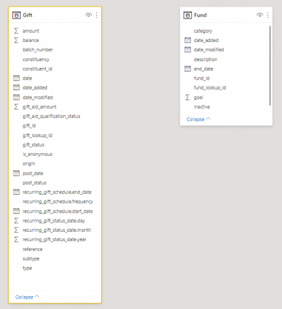This screenshot has height=309, width=282.
Task: Click the calendar icon beside end_date
Action: click(188, 69)
